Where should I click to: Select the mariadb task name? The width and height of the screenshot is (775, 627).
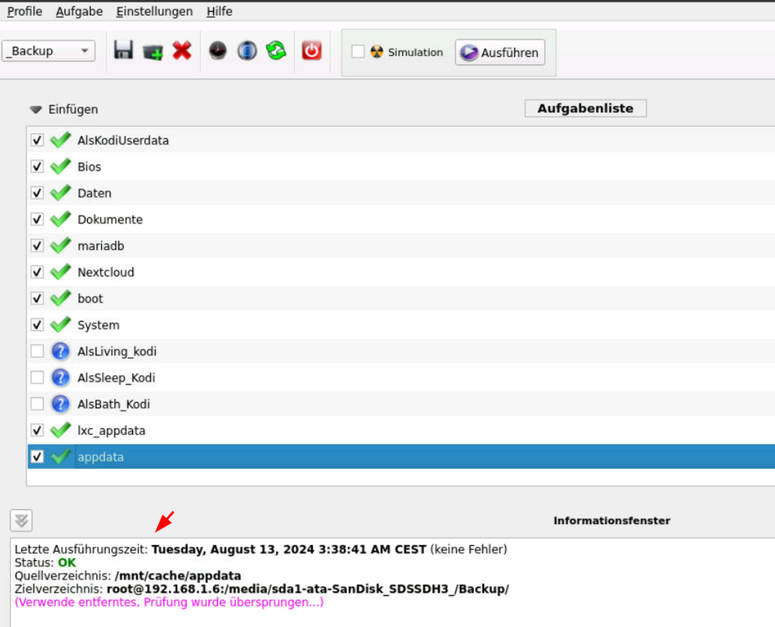pos(101,246)
